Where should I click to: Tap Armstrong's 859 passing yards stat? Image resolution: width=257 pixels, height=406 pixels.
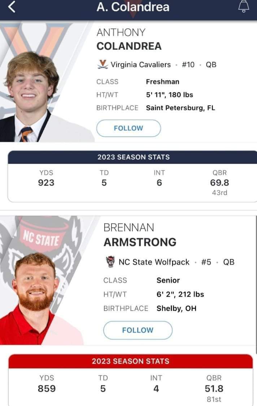click(47, 389)
